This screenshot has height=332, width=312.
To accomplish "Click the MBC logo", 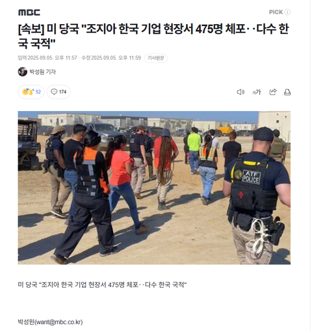I will click(x=29, y=12).
